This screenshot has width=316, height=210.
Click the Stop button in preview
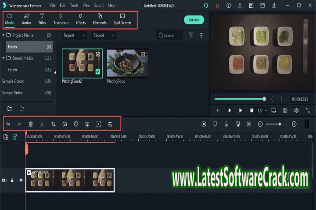[252, 110]
